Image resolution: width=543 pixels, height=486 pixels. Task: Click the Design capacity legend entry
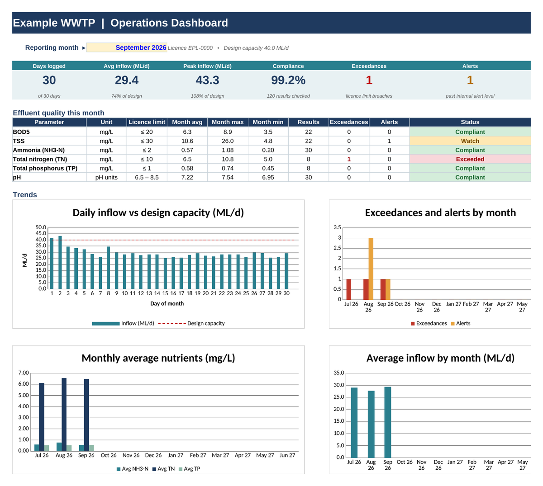[x=191, y=323]
